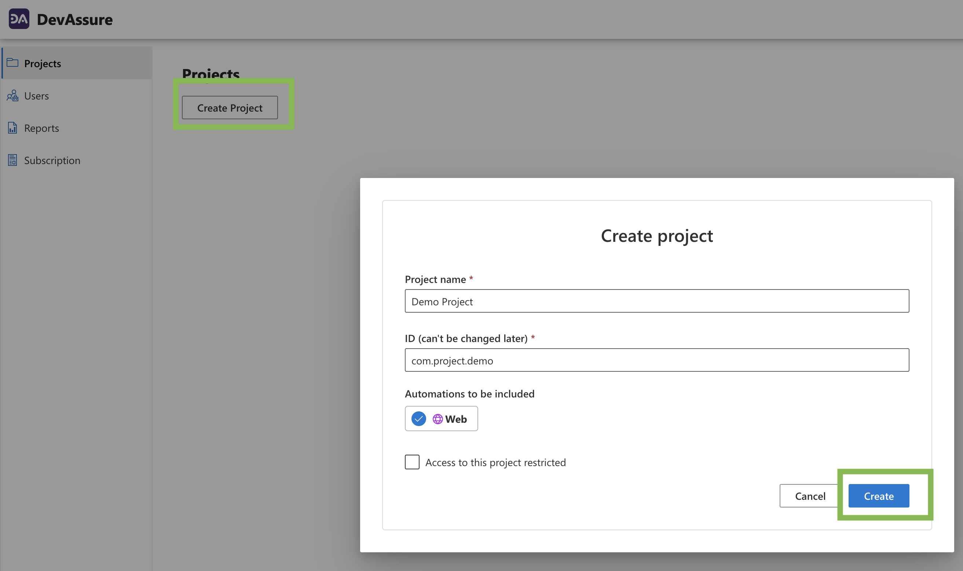Select the Users menu item
The image size is (963, 571).
click(37, 94)
